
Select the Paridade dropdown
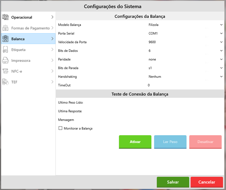click(x=185, y=59)
